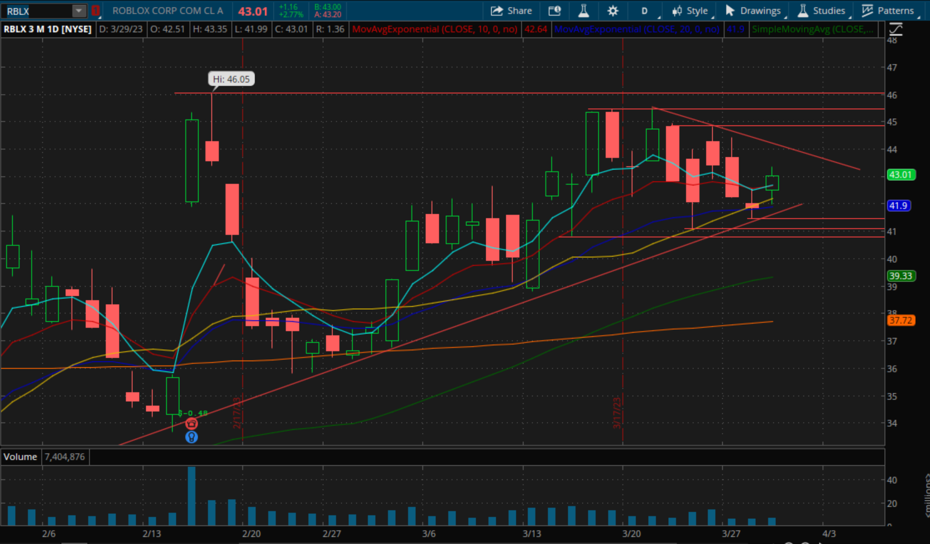Click the tallest volume bar
The height and width of the screenshot is (544, 930).
tap(191, 496)
